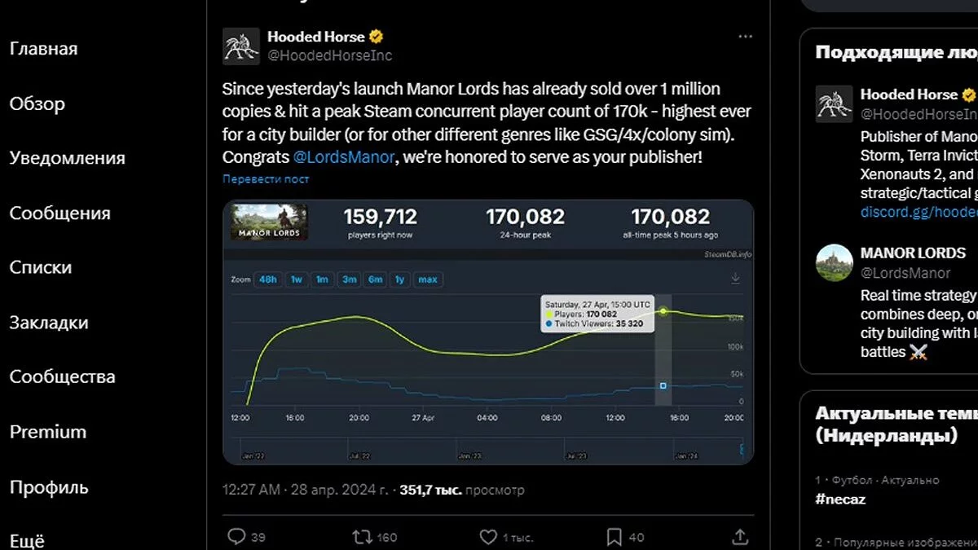Select the max zoom range
Screen dimensions: 978x550
tap(428, 279)
